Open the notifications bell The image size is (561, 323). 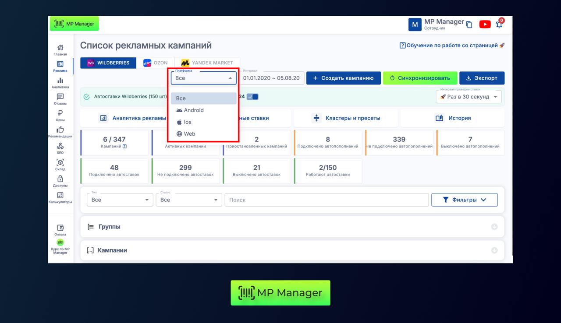pos(499,25)
